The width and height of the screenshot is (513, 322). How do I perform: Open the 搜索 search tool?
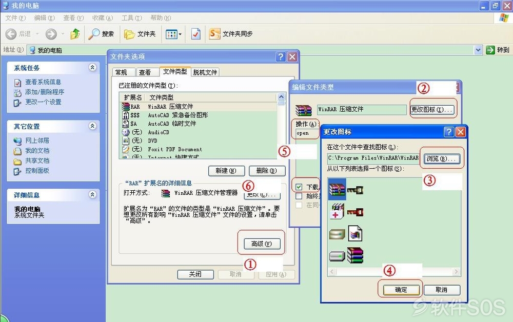tap(101, 34)
